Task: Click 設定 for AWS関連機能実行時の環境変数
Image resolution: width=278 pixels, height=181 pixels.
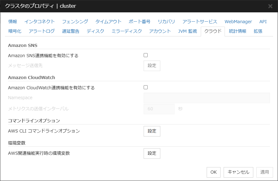Action: coord(152,153)
